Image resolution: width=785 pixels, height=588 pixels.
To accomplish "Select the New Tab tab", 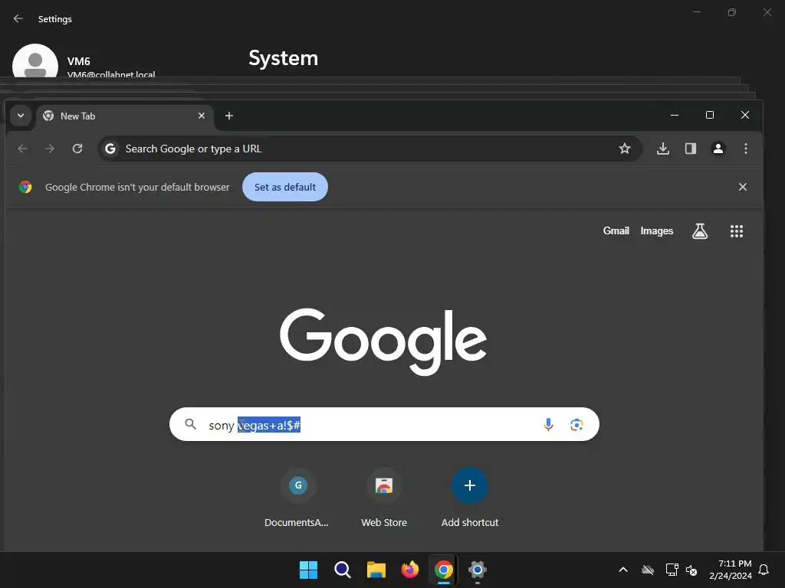I will tap(124, 116).
